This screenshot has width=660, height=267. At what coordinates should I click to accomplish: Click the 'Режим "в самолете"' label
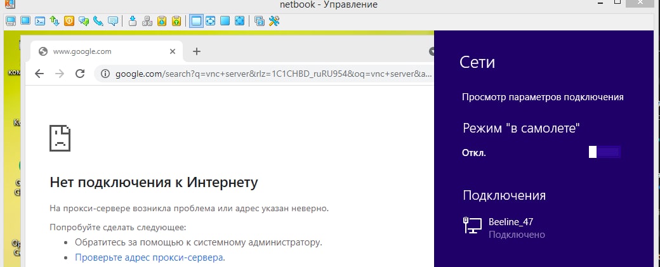(522, 128)
